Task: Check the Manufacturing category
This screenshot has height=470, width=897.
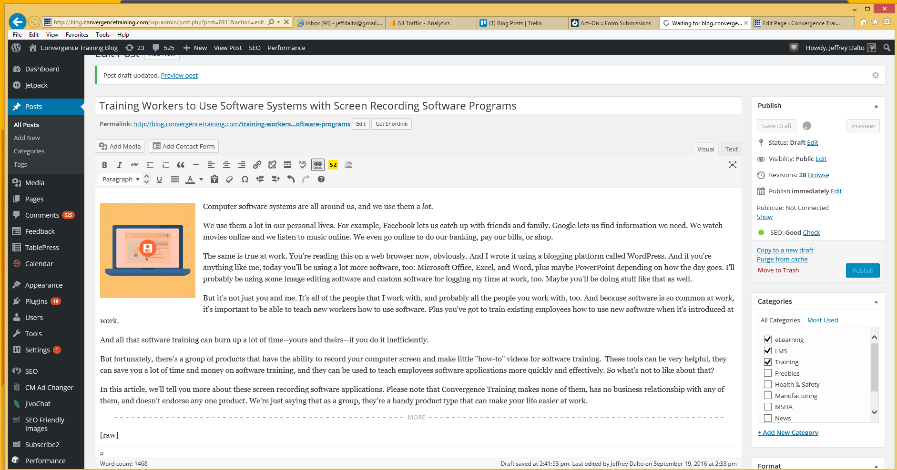Action: tap(768, 395)
